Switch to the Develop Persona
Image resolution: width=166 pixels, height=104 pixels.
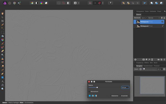(x=14, y=3)
